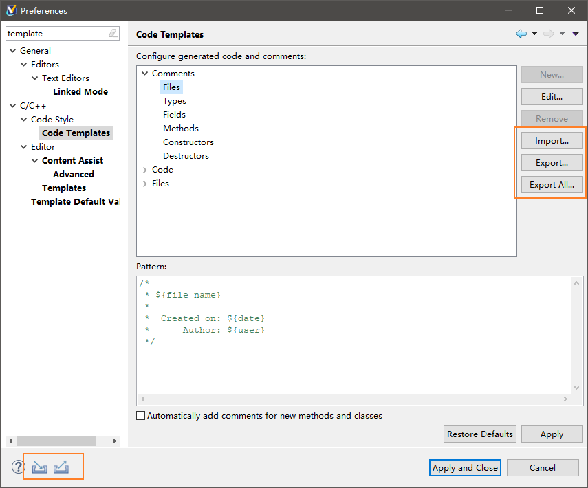Image resolution: width=588 pixels, height=488 pixels.
Task: Collapse the Content Assist tree node
Action: tap(35, 160)
